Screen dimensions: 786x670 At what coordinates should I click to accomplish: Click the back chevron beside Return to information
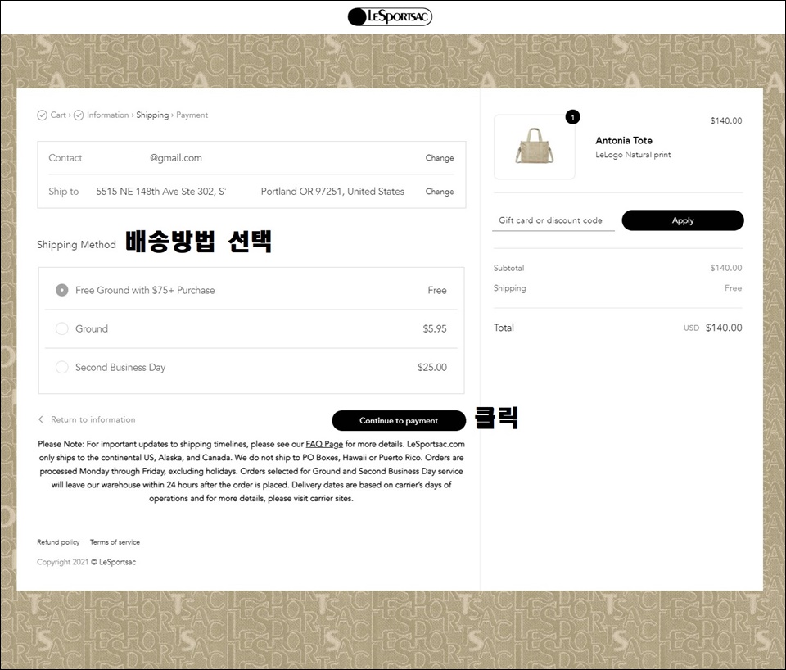(x=41, y=419)
